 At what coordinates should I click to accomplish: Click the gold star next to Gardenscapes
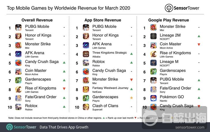131,98
